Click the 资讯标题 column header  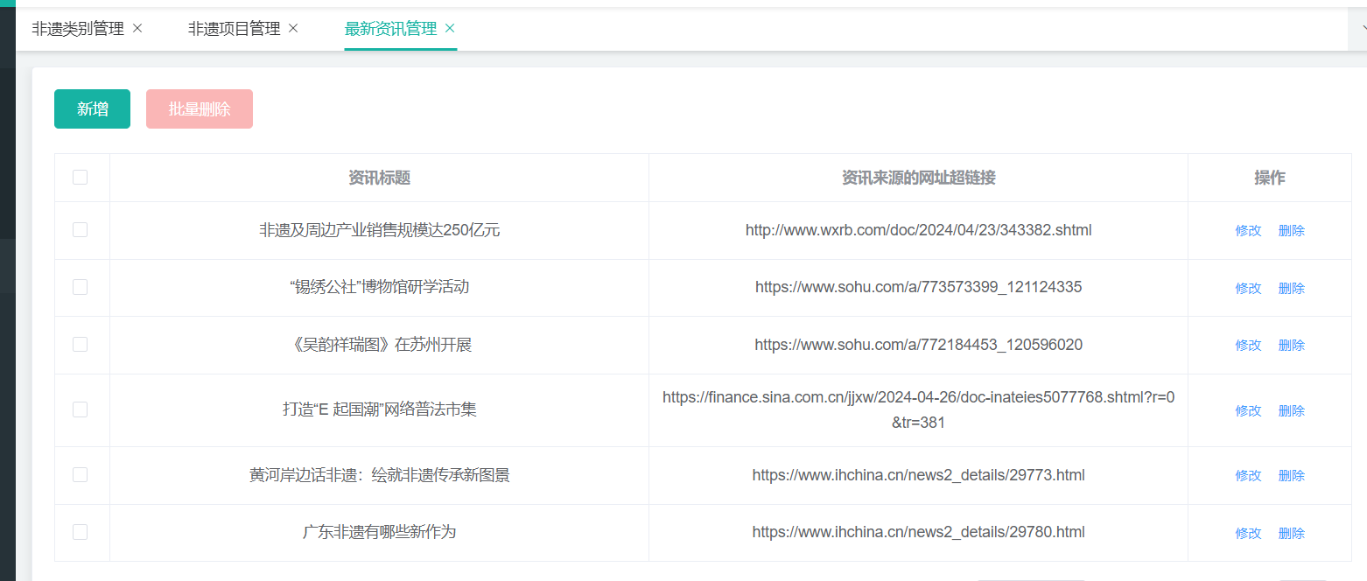(379, 178)
